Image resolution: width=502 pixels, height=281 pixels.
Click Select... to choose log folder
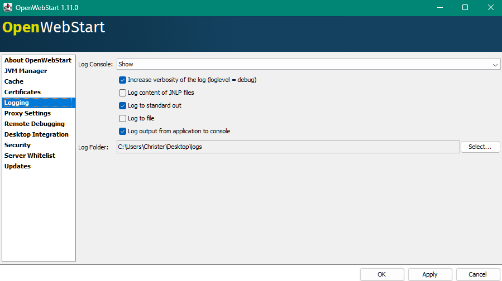pyautogui.click(x=480, y=147)
